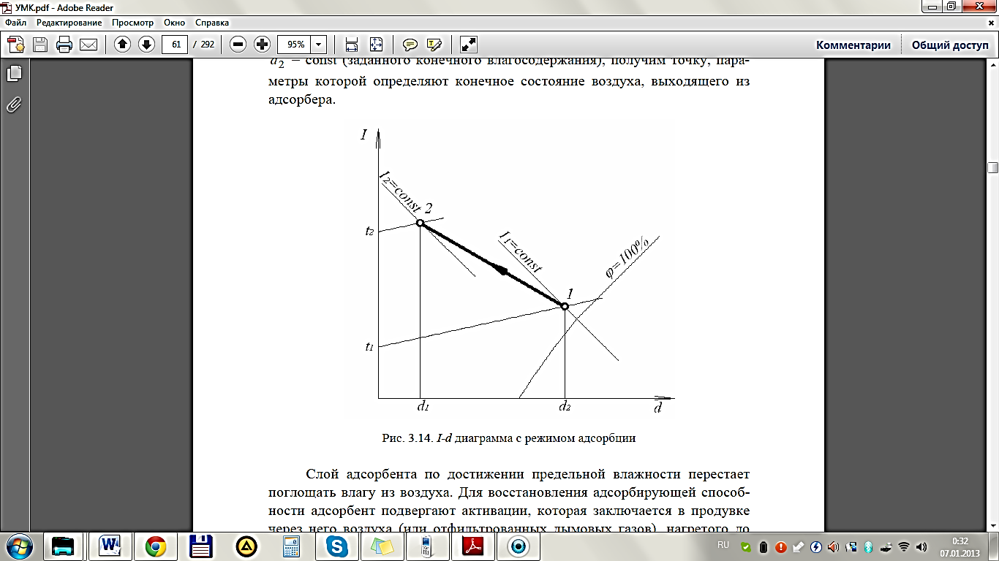Open the sticky notes app in taskbar

click(382, 546)
